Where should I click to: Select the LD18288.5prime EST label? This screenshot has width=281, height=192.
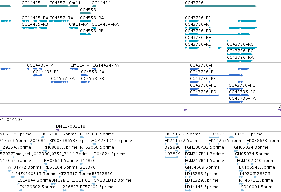pyautogui.click(x=202, y=174)
